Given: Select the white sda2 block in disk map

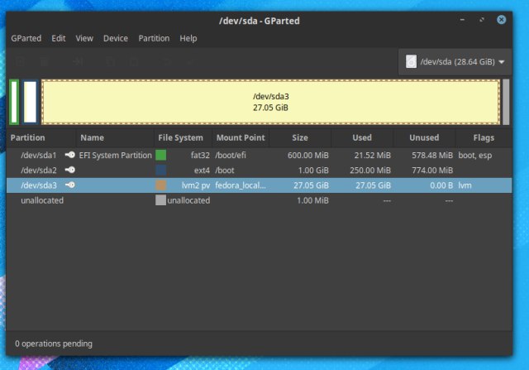Looking at the screenshot, I should pyautogui.click(x=30, y=102).
